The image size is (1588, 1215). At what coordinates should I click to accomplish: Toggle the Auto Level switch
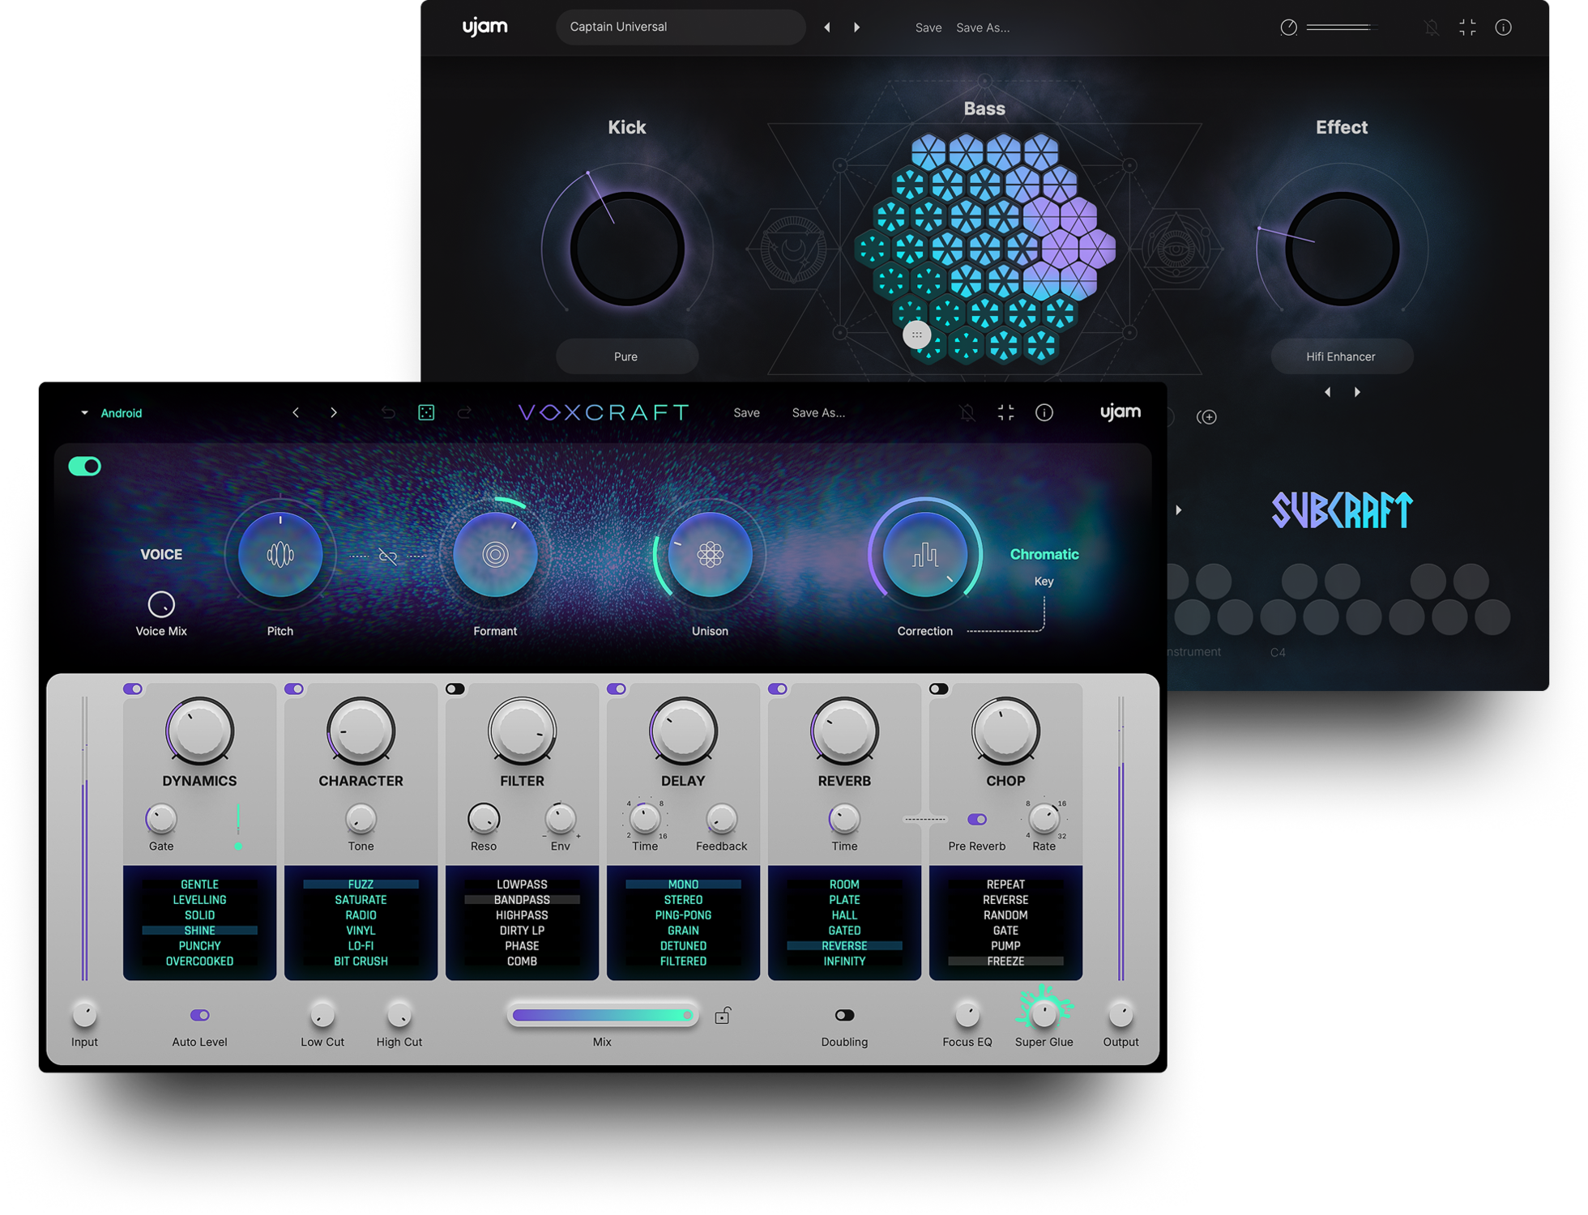[x=199, y=1015]
